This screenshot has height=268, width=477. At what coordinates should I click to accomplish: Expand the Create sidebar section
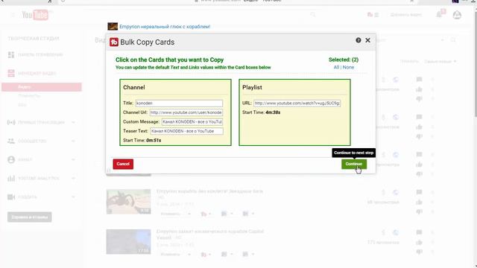73,197
